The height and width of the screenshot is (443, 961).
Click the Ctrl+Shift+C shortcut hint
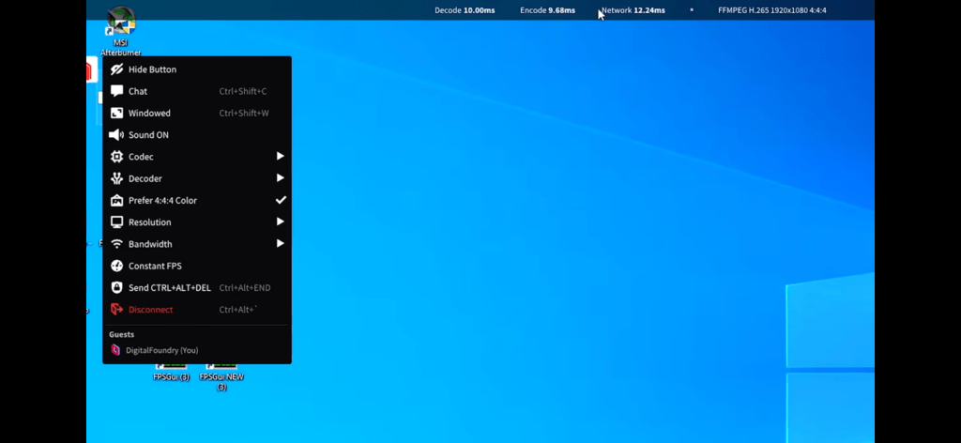(243, 91)
